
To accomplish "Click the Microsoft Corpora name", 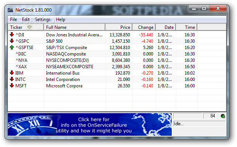I will point(64,85).
